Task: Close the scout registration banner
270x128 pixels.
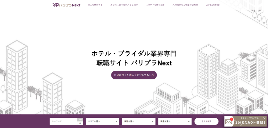Action: [264, 118]
